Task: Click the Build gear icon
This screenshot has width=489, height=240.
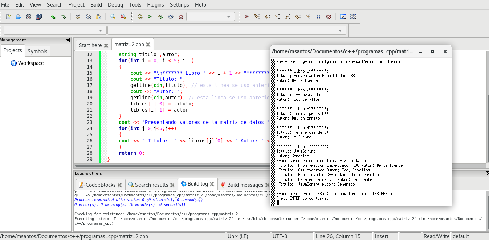Action: click(140, 17)
